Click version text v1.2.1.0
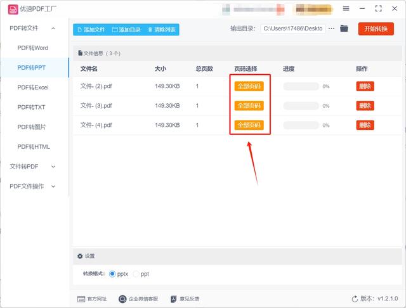The height and width of the screenshot is (308, 406). tap(388, 298)
